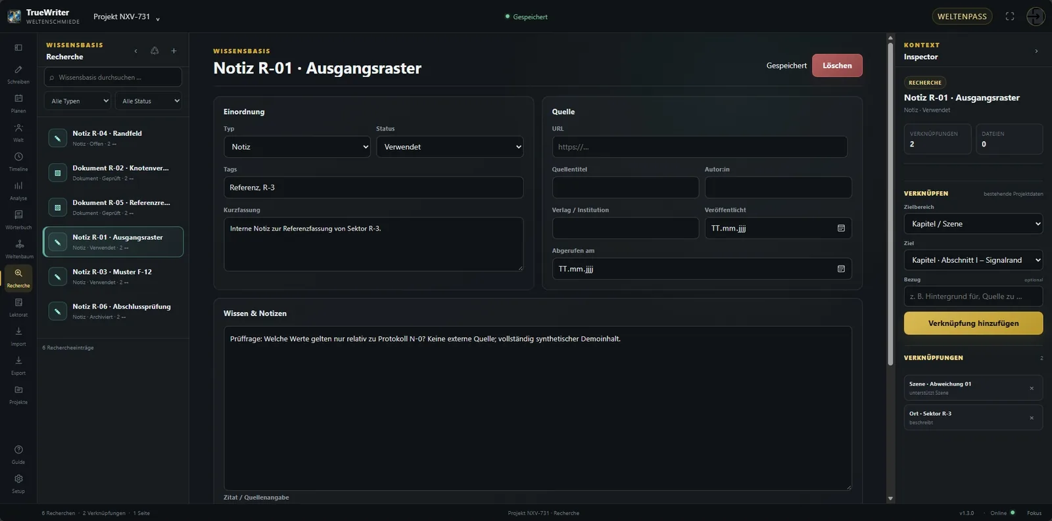The height and width of the screenshot is (521, 1052).
Task: Remove the Ort · Sektor R-3 link
Action: pos(1032,418)
